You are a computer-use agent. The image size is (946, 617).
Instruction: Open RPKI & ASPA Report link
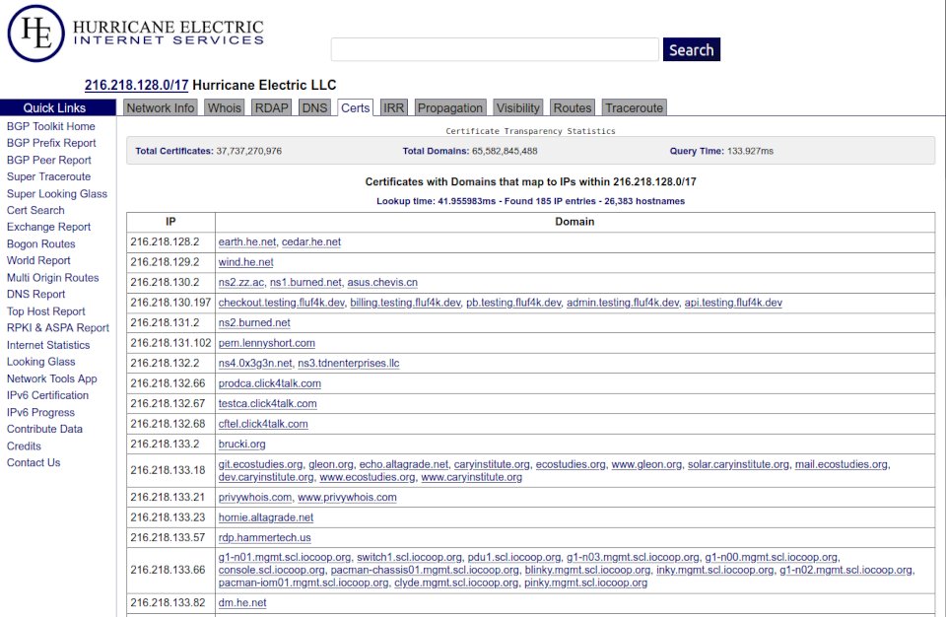(x=58, y=328)
